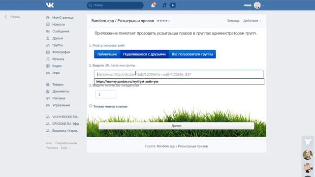Viewport: 315px width, 177px height.
Task: Choose the money.yandex.ru autocomplete suggestion
Action: tap(179, 82)
